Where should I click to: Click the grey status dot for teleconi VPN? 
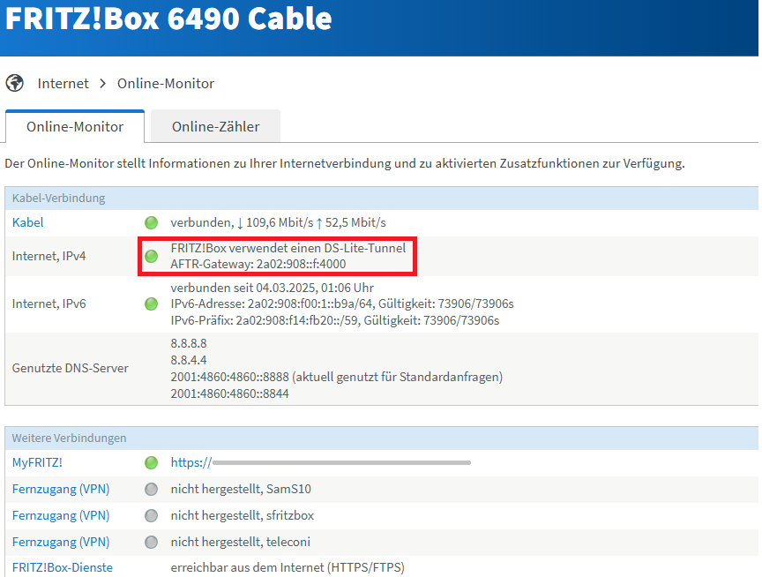(151, 542)
